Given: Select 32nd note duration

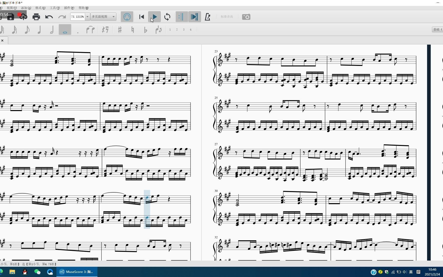Looking at the screenshot, I should (x=3, y=30).
